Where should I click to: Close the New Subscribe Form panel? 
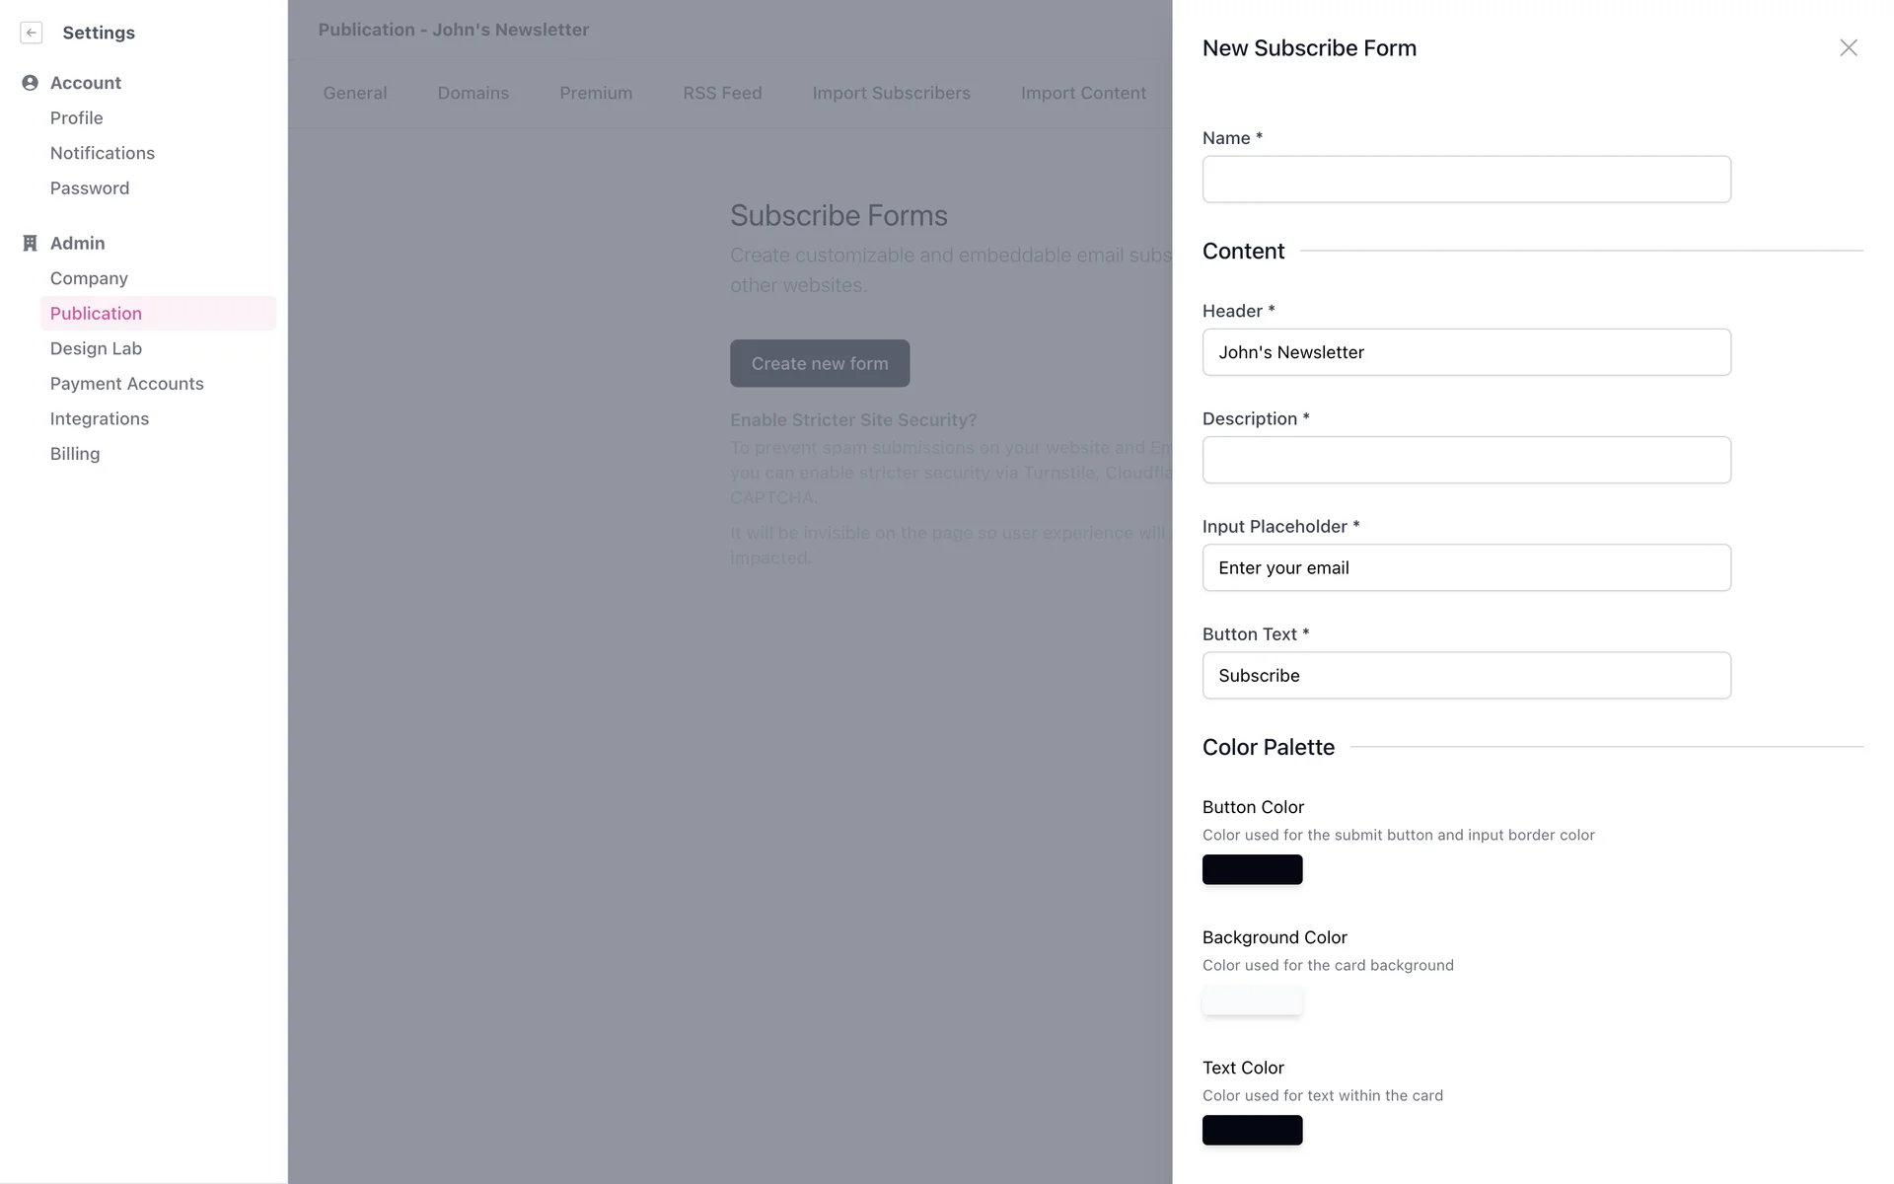[x=1848, y=48]
